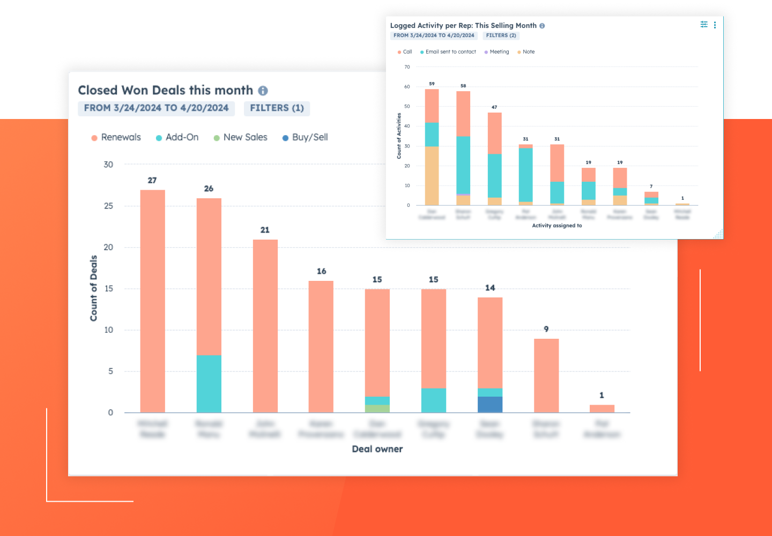Click the activity bar labeled 59
This screenshot has height=536, width=772.
tap(432, 147)
